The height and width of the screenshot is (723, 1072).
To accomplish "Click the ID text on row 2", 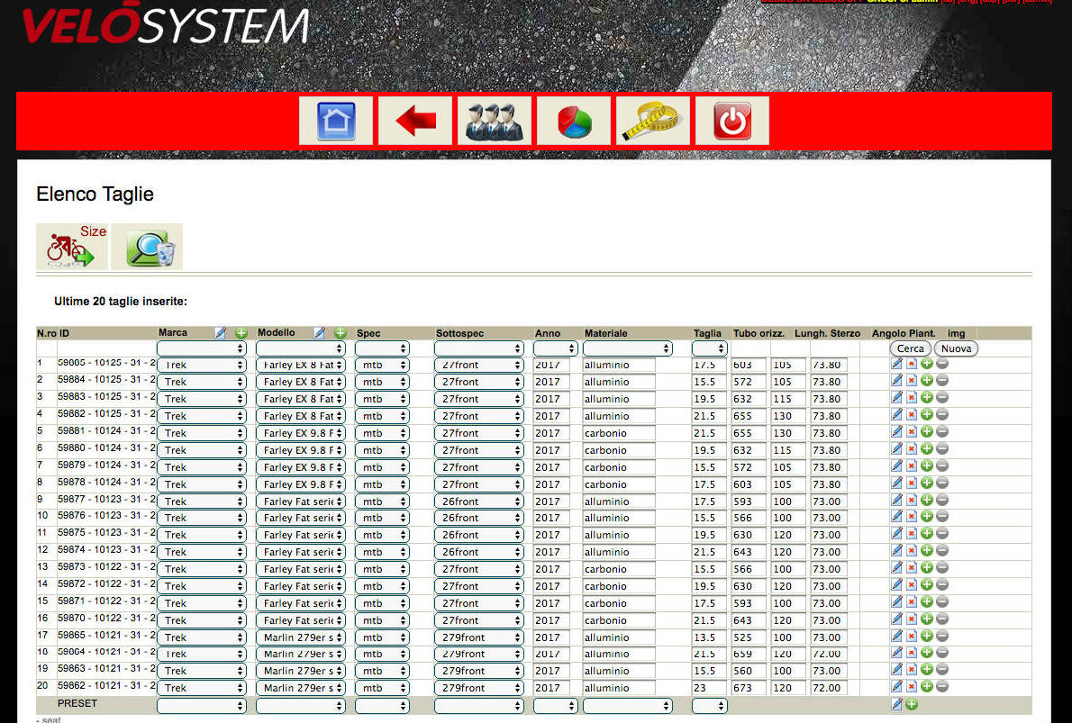I will tap(106, 379).
